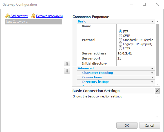Click the properties vertical scrollbar thumb
The width and height of the screenshot is (164, 132).
coord(158,50)
